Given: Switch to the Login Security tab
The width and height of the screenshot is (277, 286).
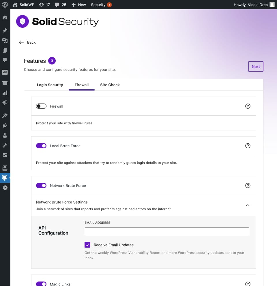Looking at the screenshot, I should [x=50, y=85].
